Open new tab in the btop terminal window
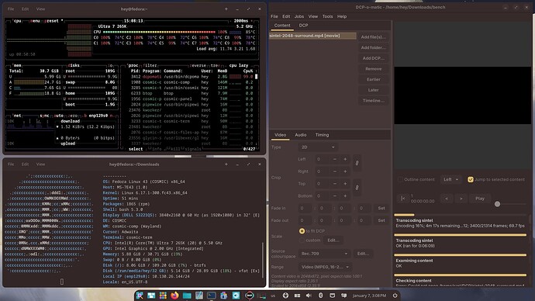 (226, 9)
